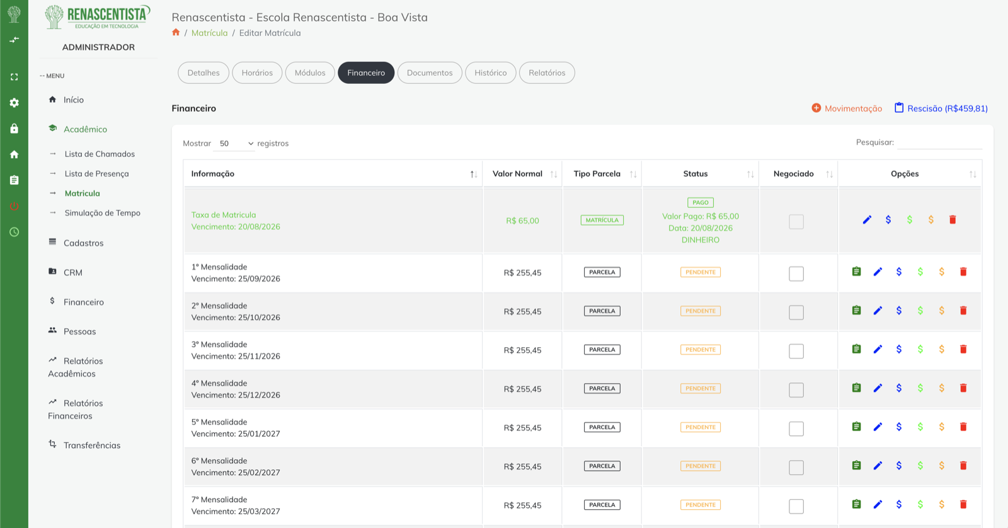
Task: Open Rescisão (R$459,81) link
Action: tap(941, 108)
